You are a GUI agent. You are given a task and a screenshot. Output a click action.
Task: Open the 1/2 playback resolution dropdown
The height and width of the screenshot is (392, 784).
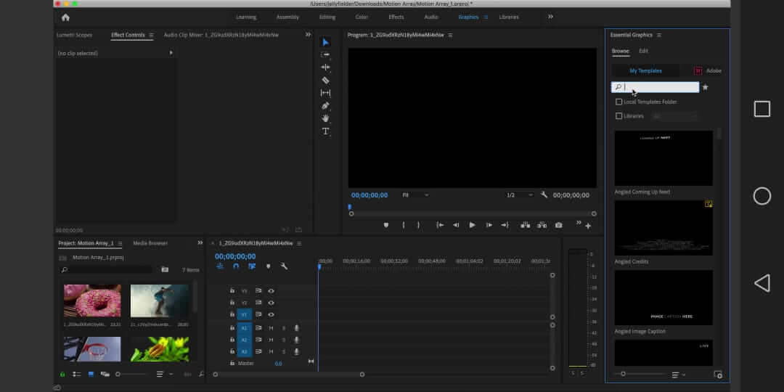pyautogui.click(x=520, y=195)
